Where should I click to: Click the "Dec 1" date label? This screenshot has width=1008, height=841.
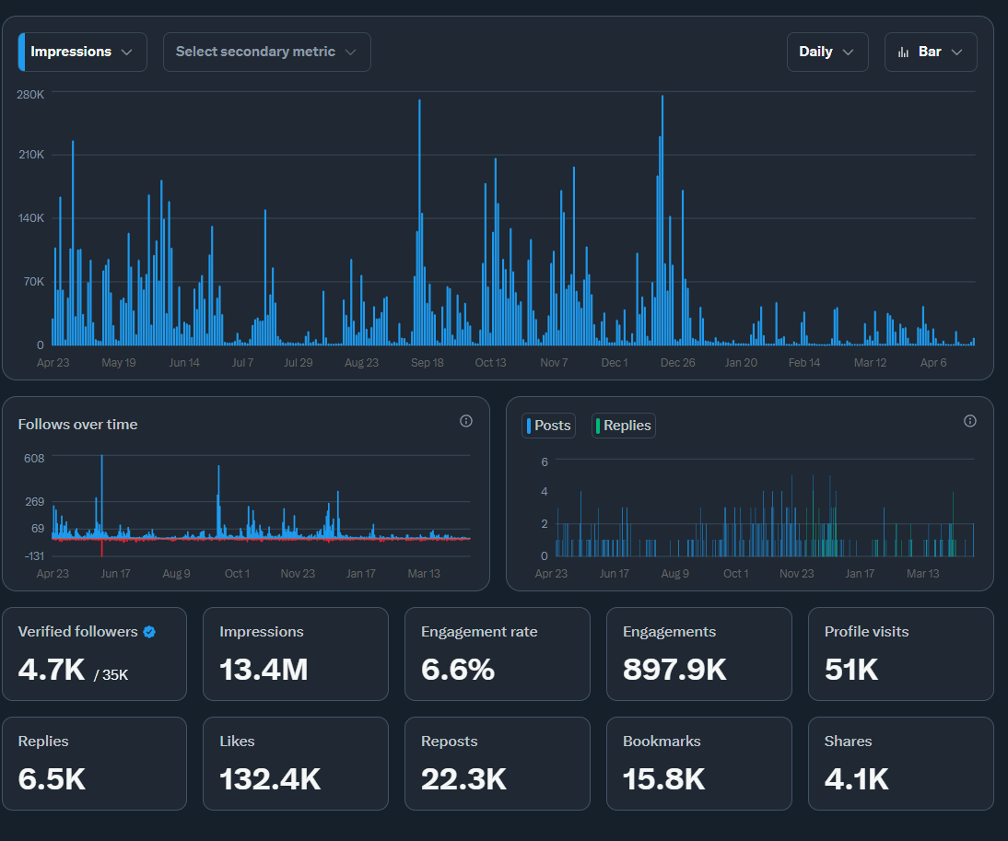[615, 362]
